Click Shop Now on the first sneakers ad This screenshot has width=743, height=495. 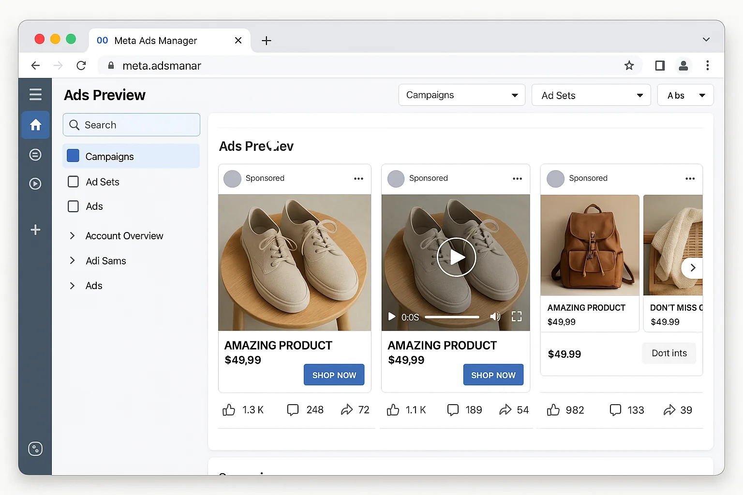click(334, 375)
